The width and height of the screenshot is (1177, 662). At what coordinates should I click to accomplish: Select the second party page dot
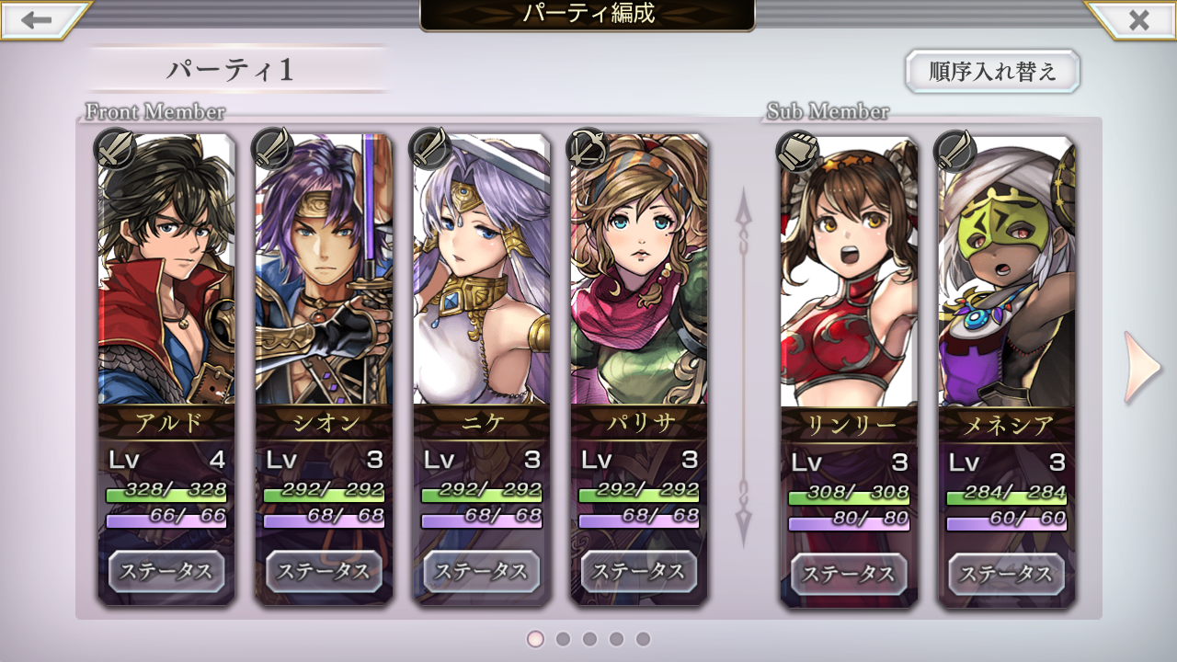(x=563, y=638)
